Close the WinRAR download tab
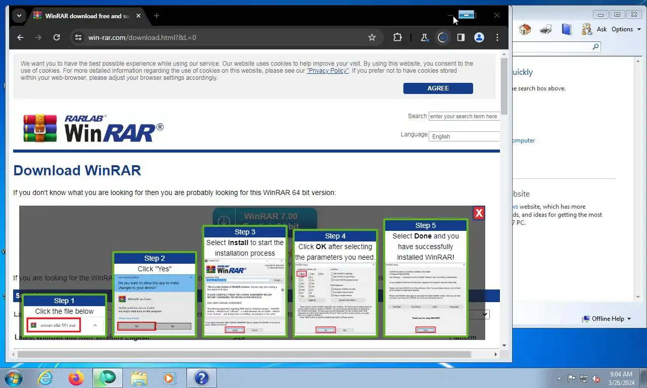Viewport: 647px width, 388px height. 137,16
